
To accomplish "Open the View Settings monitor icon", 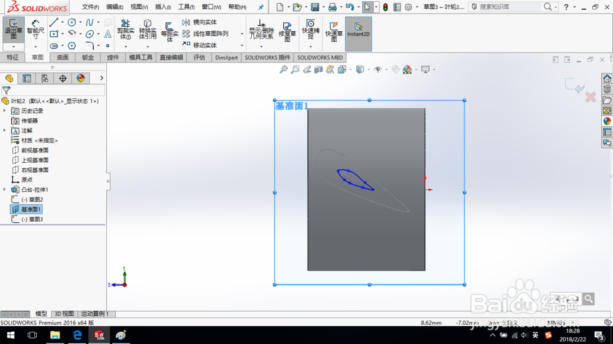I will (425, 70).
